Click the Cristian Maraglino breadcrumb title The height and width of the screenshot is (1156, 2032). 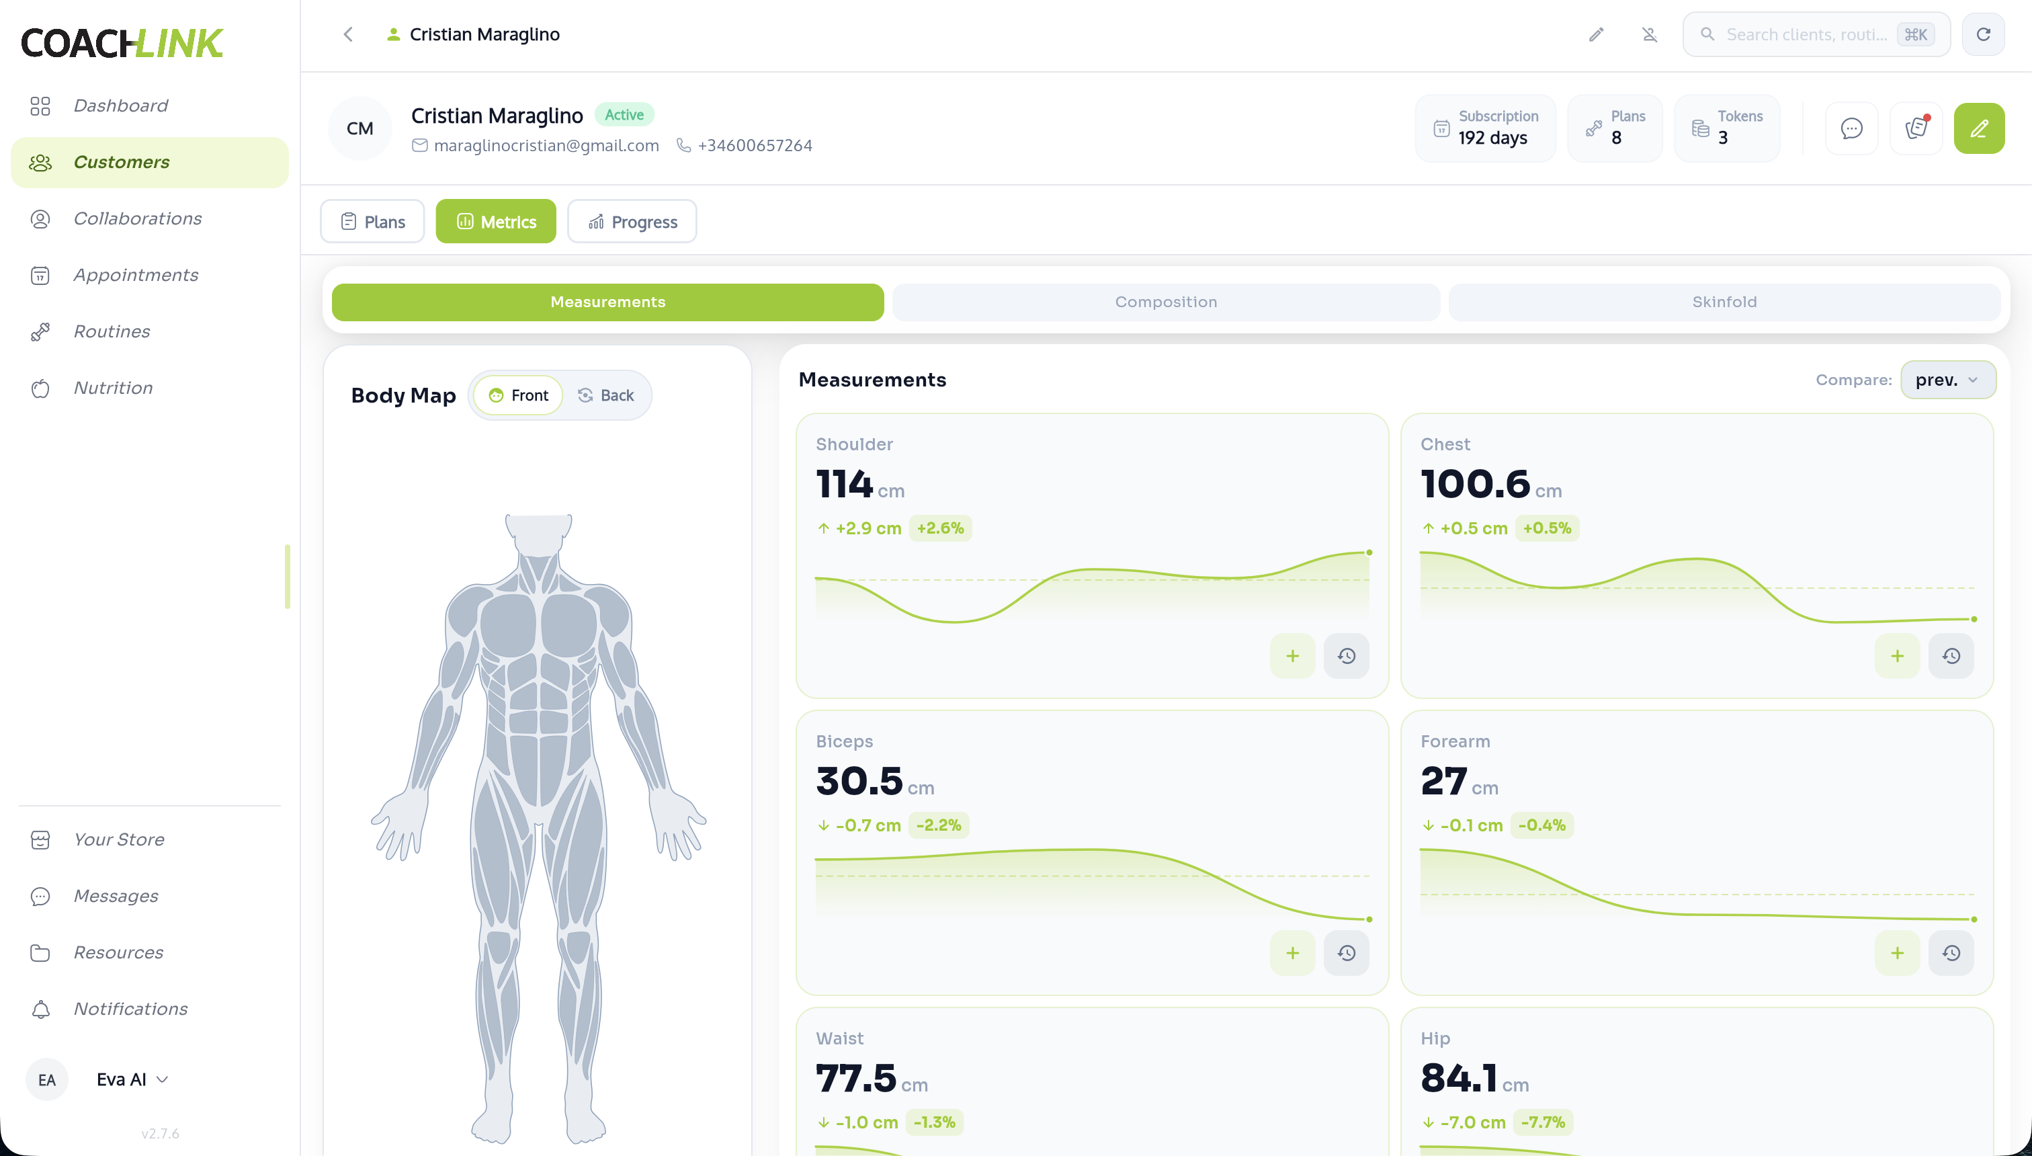click(484, 34)
